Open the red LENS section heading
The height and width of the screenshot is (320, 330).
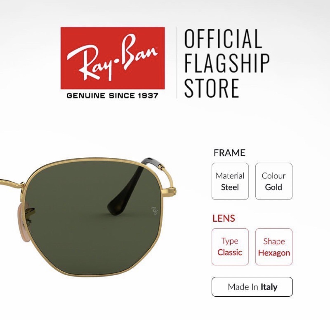point(224,218)
